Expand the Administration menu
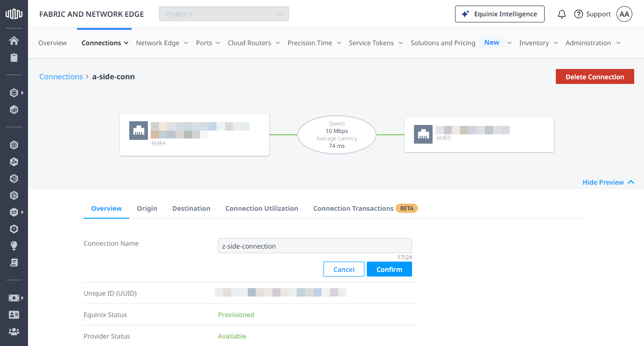The image size is (644, 346). 593,43
